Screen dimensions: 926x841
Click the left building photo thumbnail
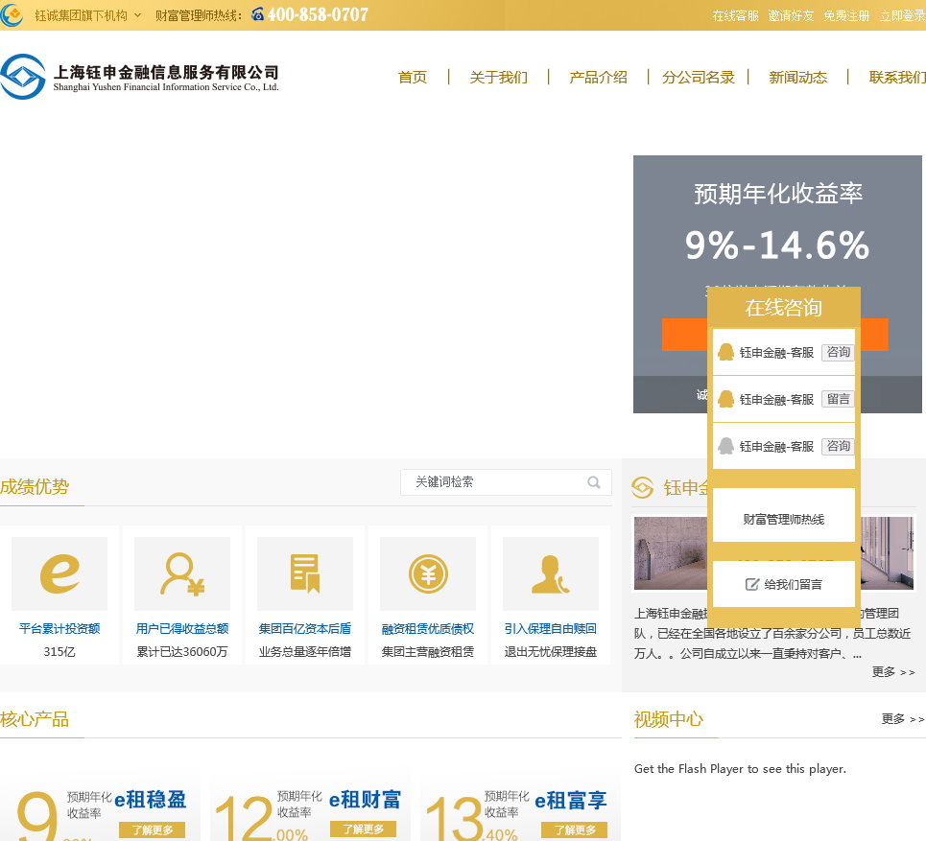click(671, 553)
